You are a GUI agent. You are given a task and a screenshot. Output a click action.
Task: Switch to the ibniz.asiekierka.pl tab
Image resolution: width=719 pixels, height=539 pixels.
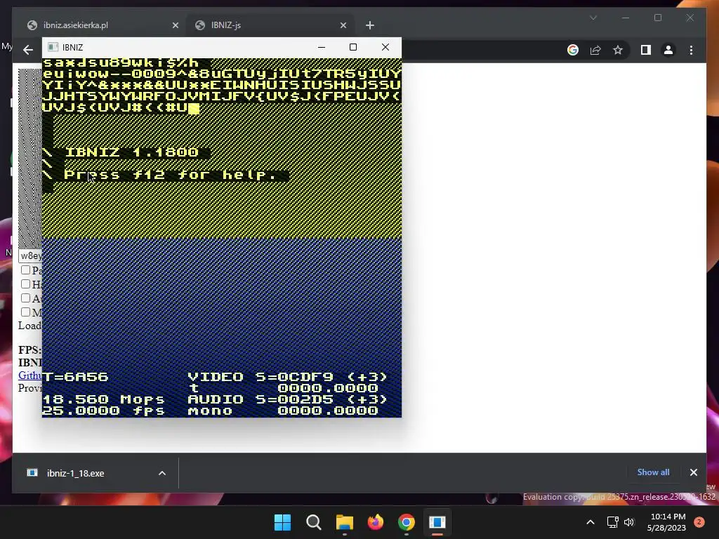click(103, 25)
